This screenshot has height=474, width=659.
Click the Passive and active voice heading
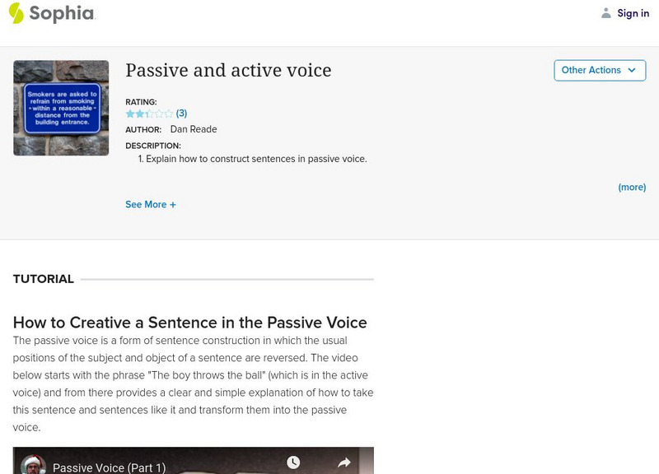tap(228, 71)
